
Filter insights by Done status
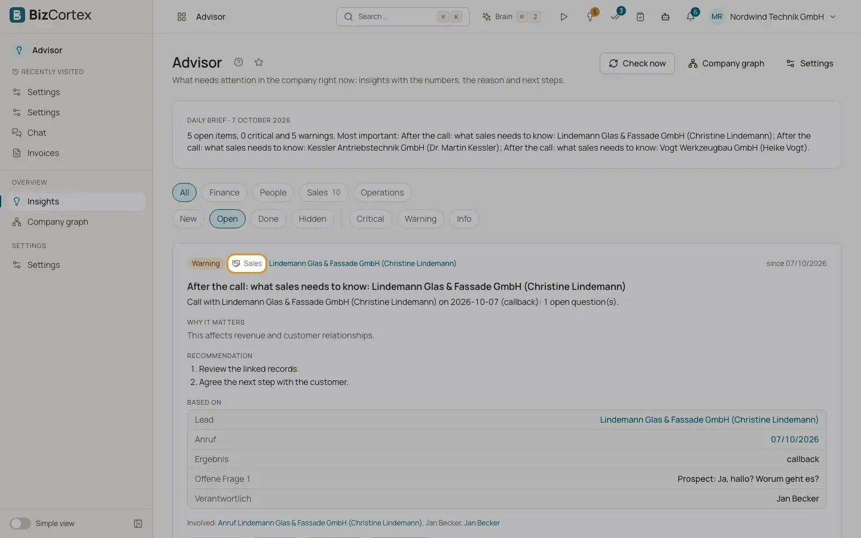268,219
